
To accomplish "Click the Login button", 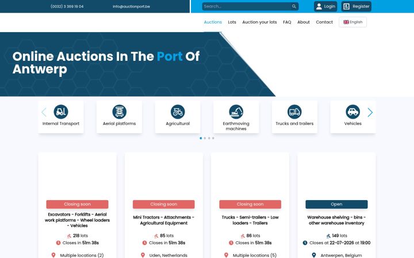I will 325,6.
